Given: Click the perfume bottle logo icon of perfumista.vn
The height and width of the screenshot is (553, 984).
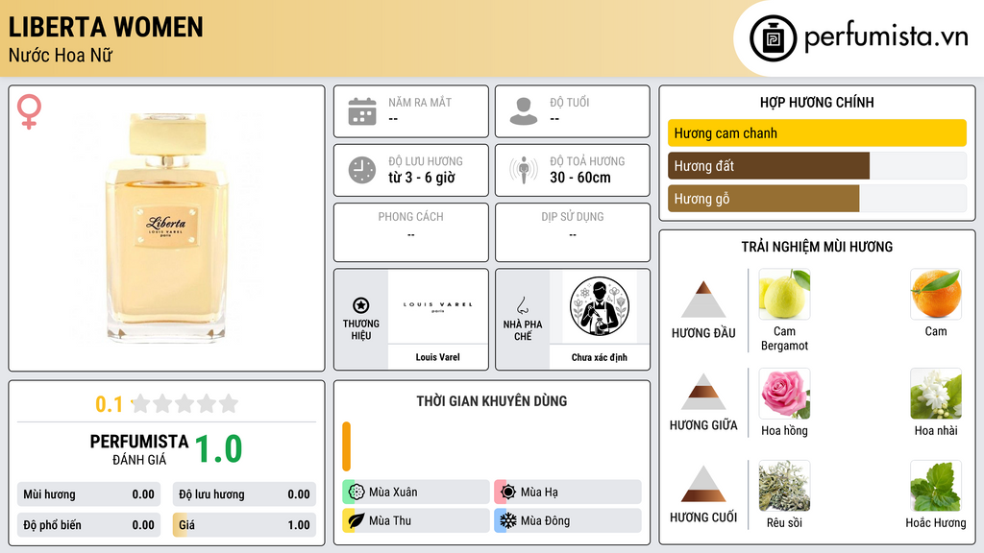Looking at the screenshot, I should point(774,38).
